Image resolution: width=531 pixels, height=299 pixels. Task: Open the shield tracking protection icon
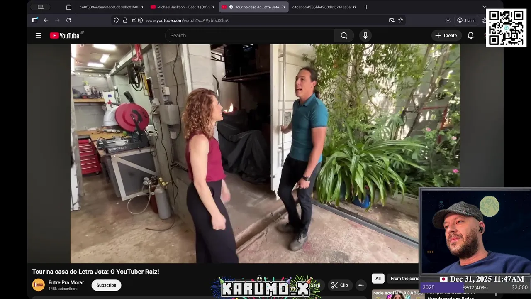[116, 20]
